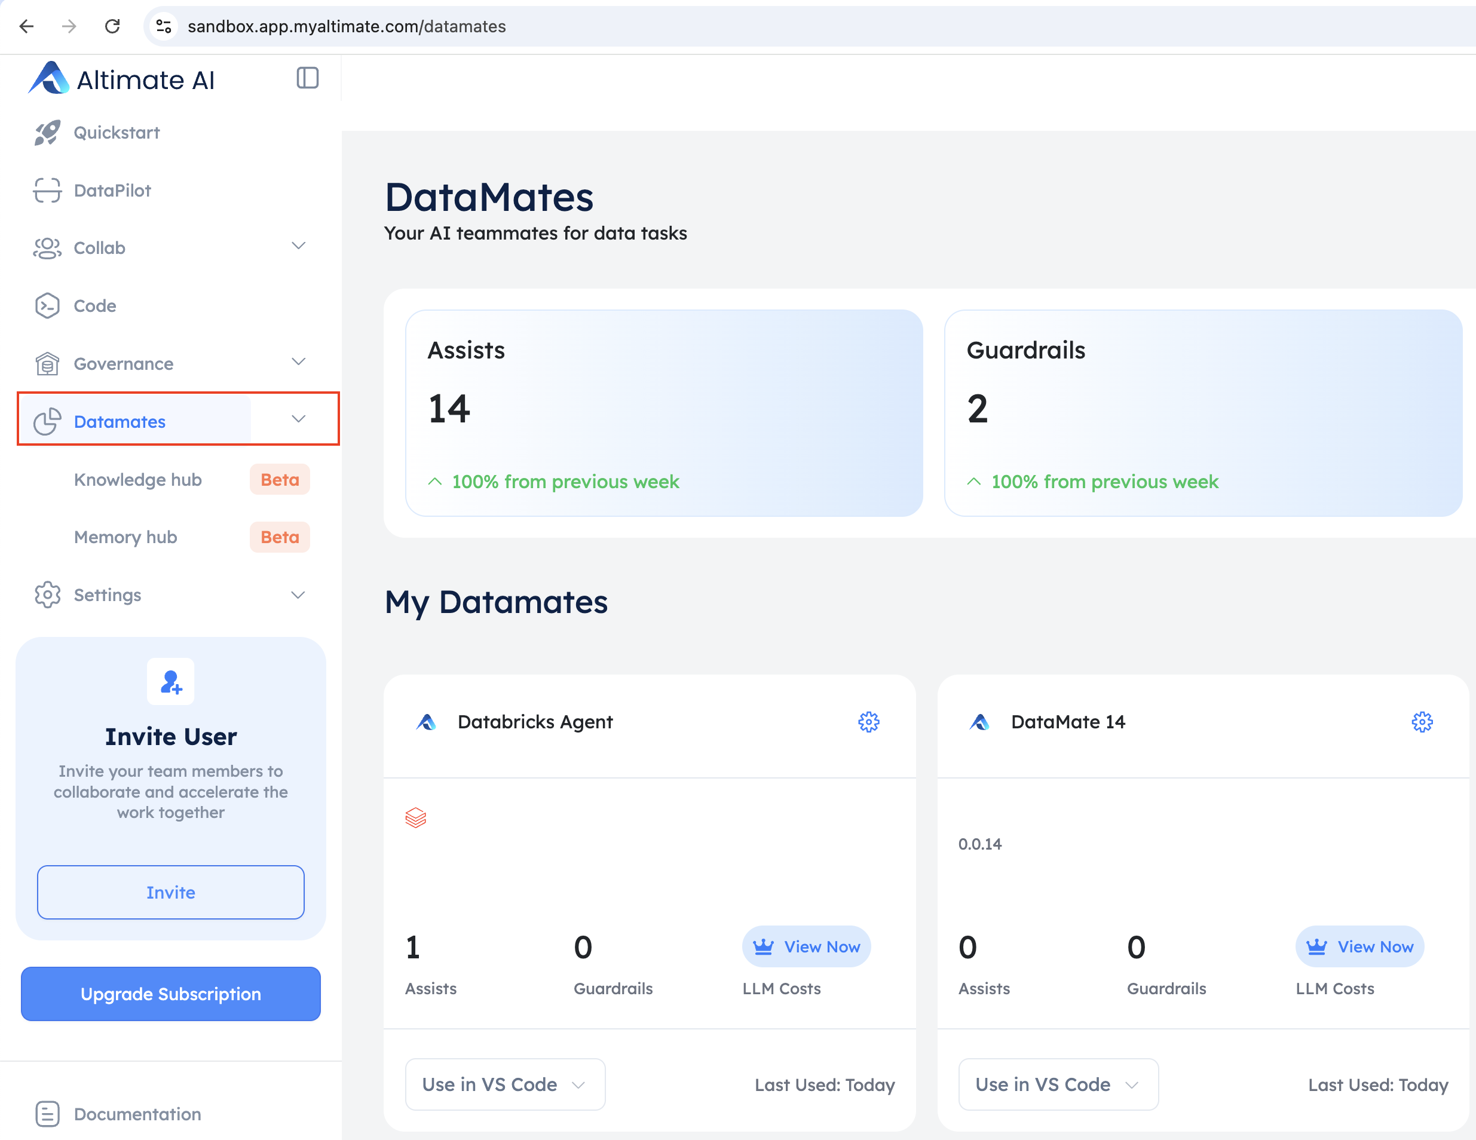The image size is (1476, 1140).
Task: Click the Assists count 14
Action: coord(449,409)
